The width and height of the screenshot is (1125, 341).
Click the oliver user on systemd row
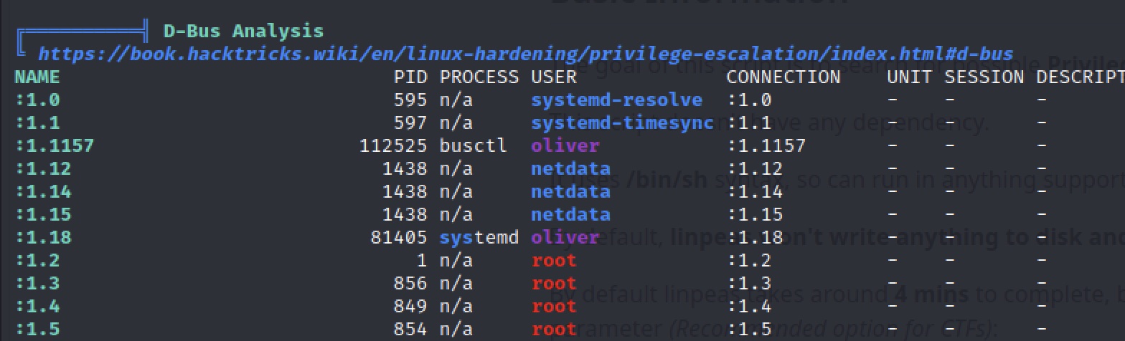click(565, 237)
